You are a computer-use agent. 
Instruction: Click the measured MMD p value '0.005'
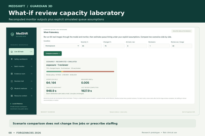(85, 83)
